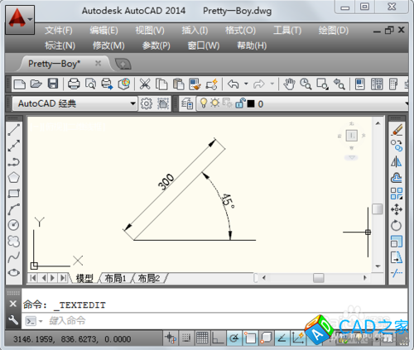Select the Stretch modify tool

397,257
